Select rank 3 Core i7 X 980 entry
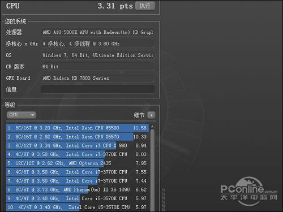This screenshot has height=212, width=283. [x=78, y=145]
